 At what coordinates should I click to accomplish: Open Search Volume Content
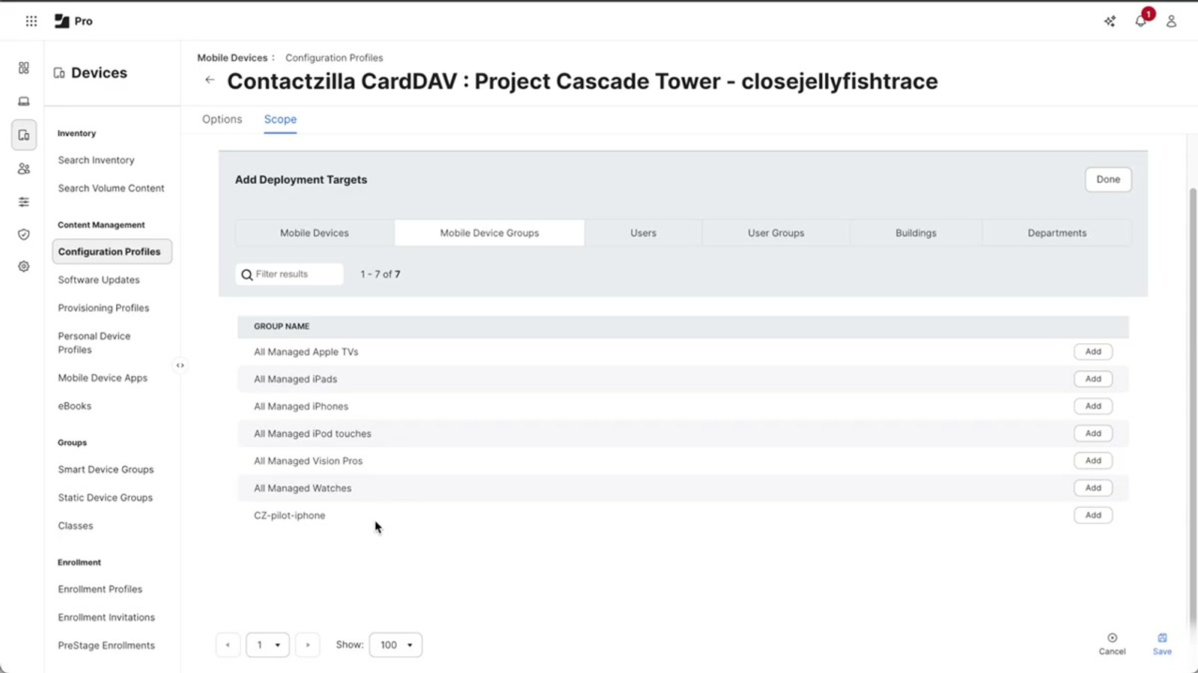(x=112, y=188)
